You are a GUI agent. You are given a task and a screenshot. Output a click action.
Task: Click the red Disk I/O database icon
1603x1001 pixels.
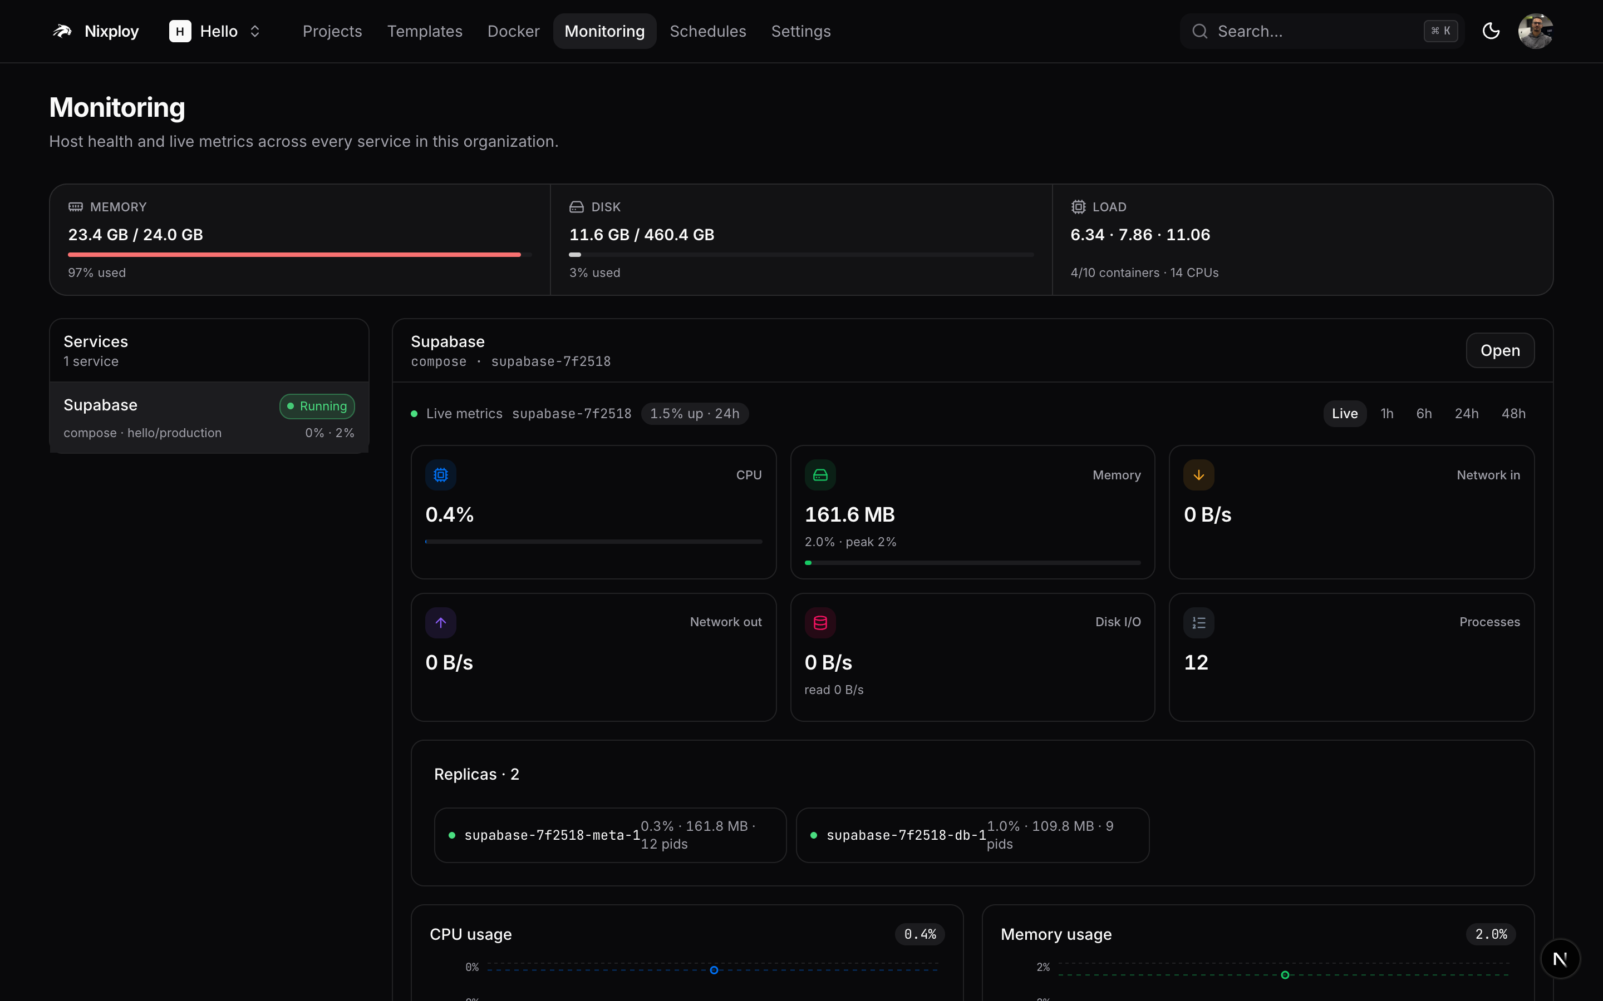pyautogui.click(x=820, y=622)
